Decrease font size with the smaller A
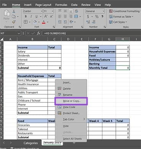 pos(52,16)
